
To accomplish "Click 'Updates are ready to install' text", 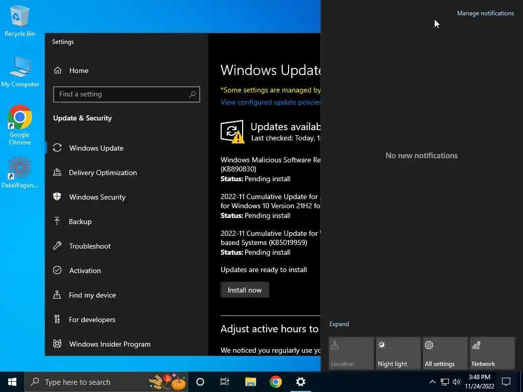I will [x=264, y=269].
